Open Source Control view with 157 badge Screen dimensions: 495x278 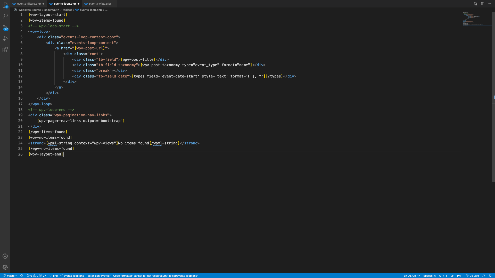5,28
